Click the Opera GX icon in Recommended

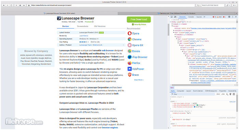point(129,45)
